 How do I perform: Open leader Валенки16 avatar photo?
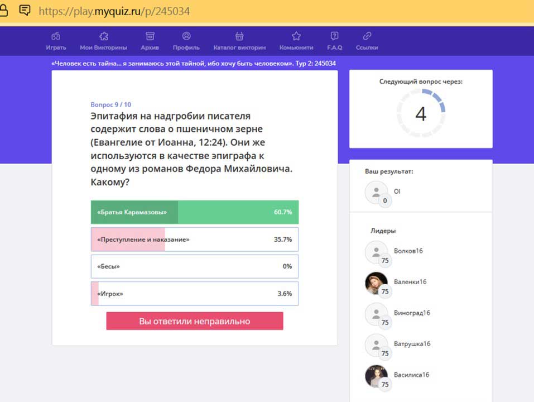376,283
